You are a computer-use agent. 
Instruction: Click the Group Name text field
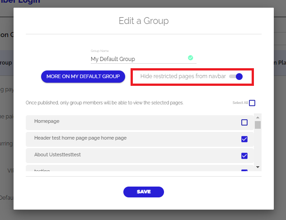138,59
